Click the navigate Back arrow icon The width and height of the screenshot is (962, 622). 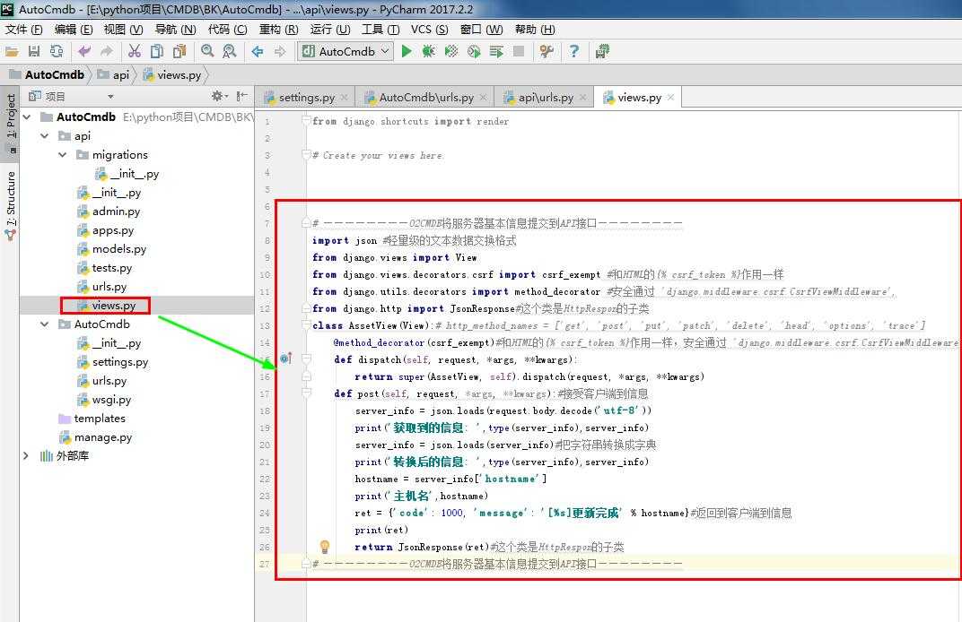[258, 52]
